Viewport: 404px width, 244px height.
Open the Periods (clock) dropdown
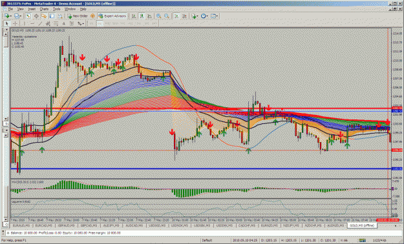(204, 16)
